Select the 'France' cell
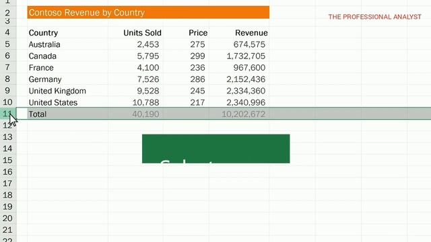 tap(67, 67)
